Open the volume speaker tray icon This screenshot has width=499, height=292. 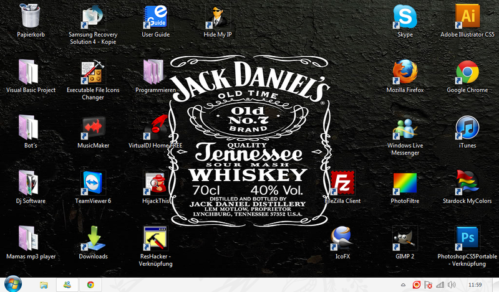tap(451, 285)
